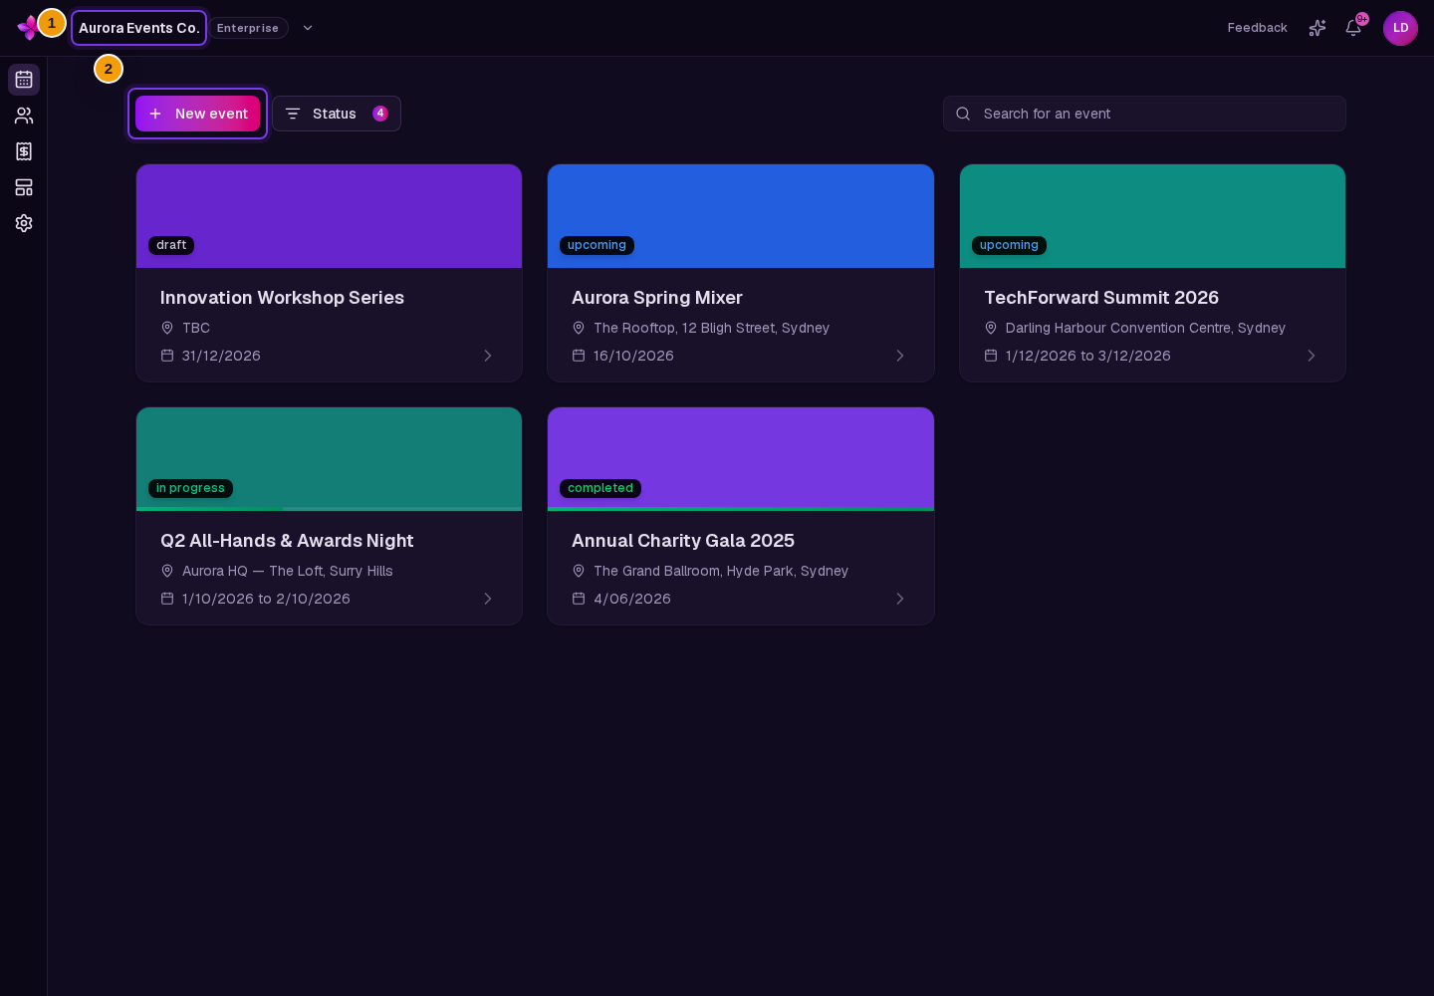The image size is (1434, 996).
Task: Focus the Search for an event field
Action: click(x=1144, y=114)
